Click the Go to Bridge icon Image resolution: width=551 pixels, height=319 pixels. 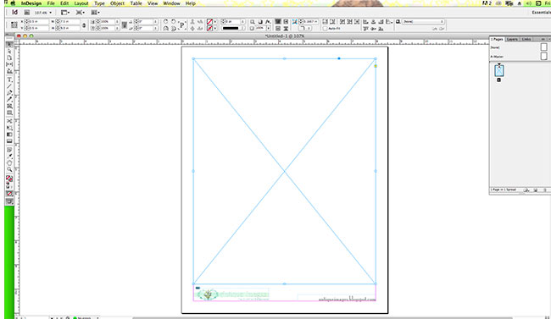pos(27,13)
